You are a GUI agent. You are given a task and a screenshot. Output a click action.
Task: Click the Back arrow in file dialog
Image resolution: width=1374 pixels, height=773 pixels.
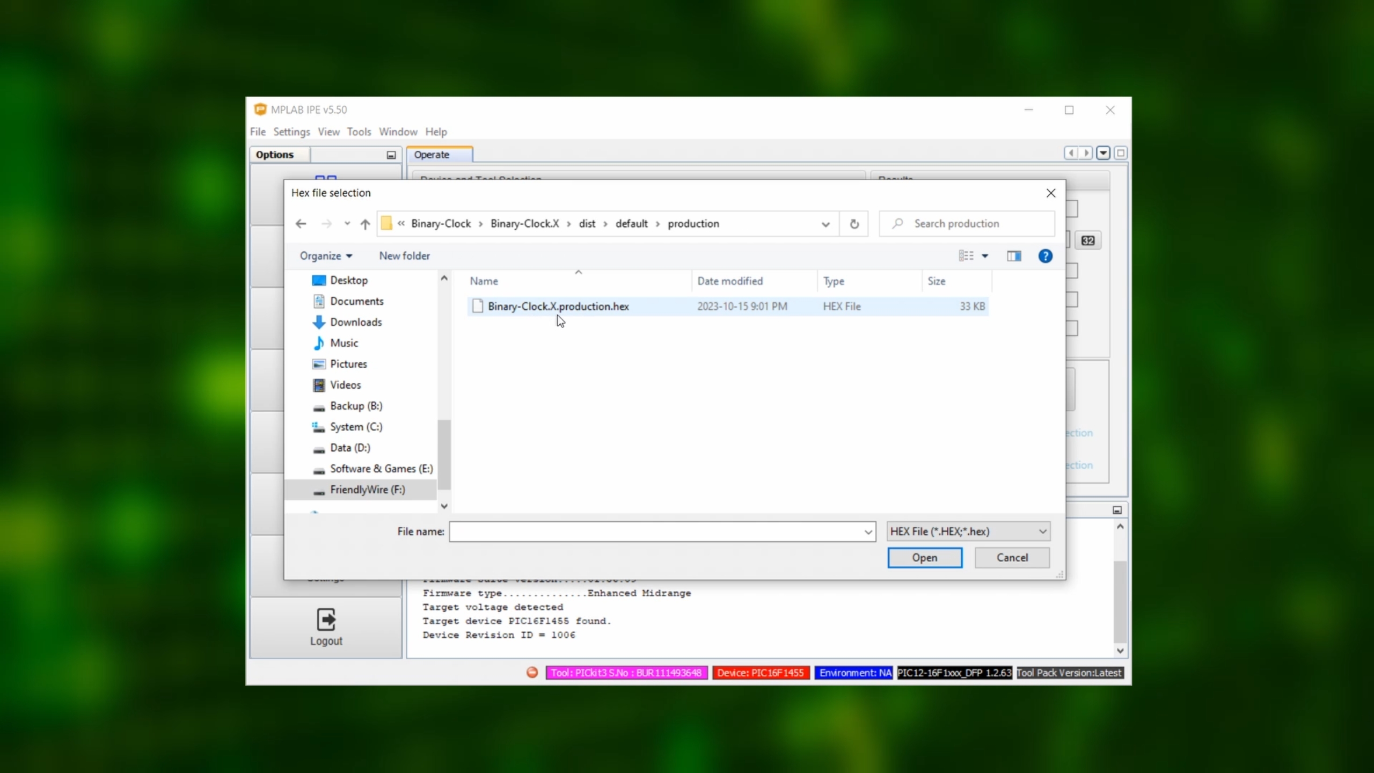[x=301, y=224]
